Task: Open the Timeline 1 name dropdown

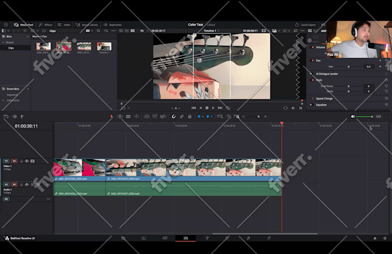Action: click(x=212, y=31)
